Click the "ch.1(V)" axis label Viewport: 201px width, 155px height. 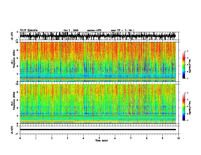point(12,36)
